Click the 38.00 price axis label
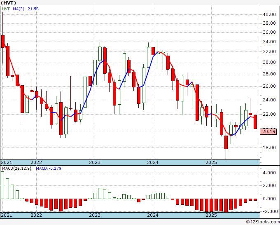280x225 pixels. click(x=269, y=23)
